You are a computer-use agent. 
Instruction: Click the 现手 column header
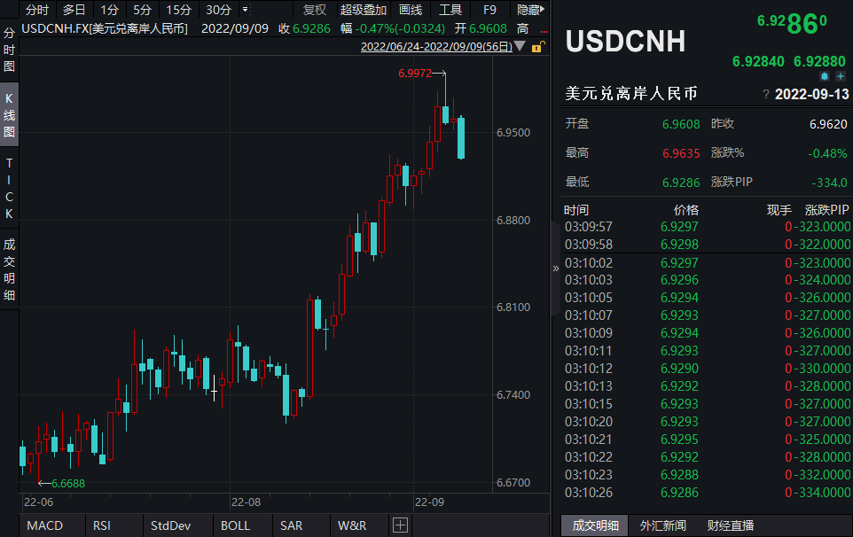coord(779,210)
